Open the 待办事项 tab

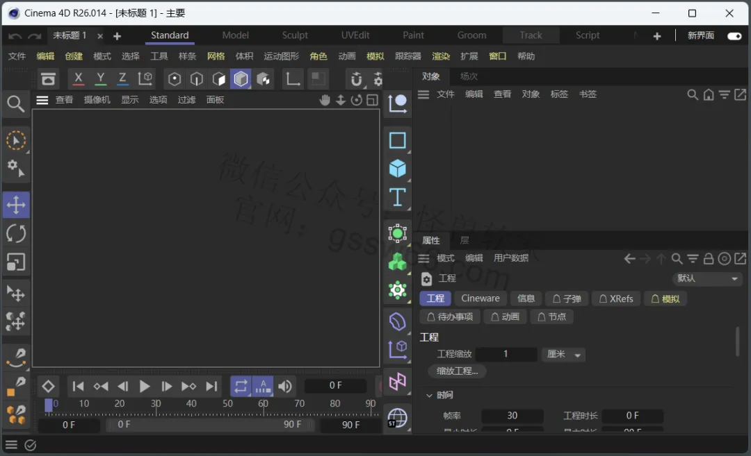point(450,317)
